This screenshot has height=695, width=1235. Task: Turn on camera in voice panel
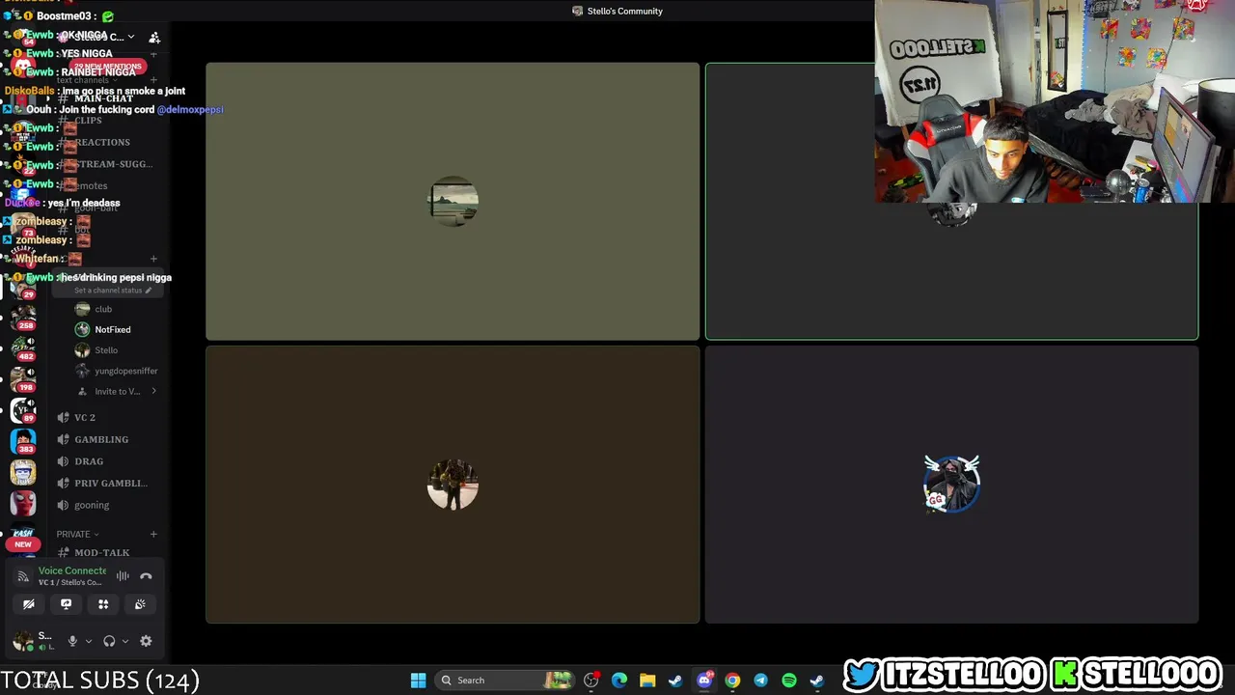(x=29, y=604)
